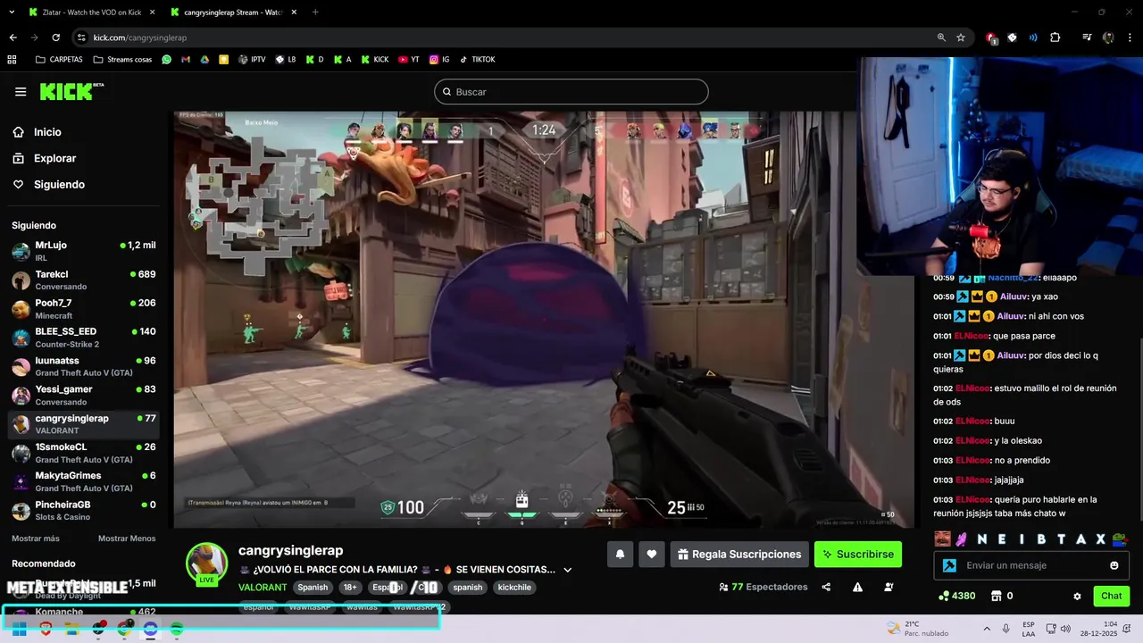Open luunaatss's followed channel

point(84,366)
